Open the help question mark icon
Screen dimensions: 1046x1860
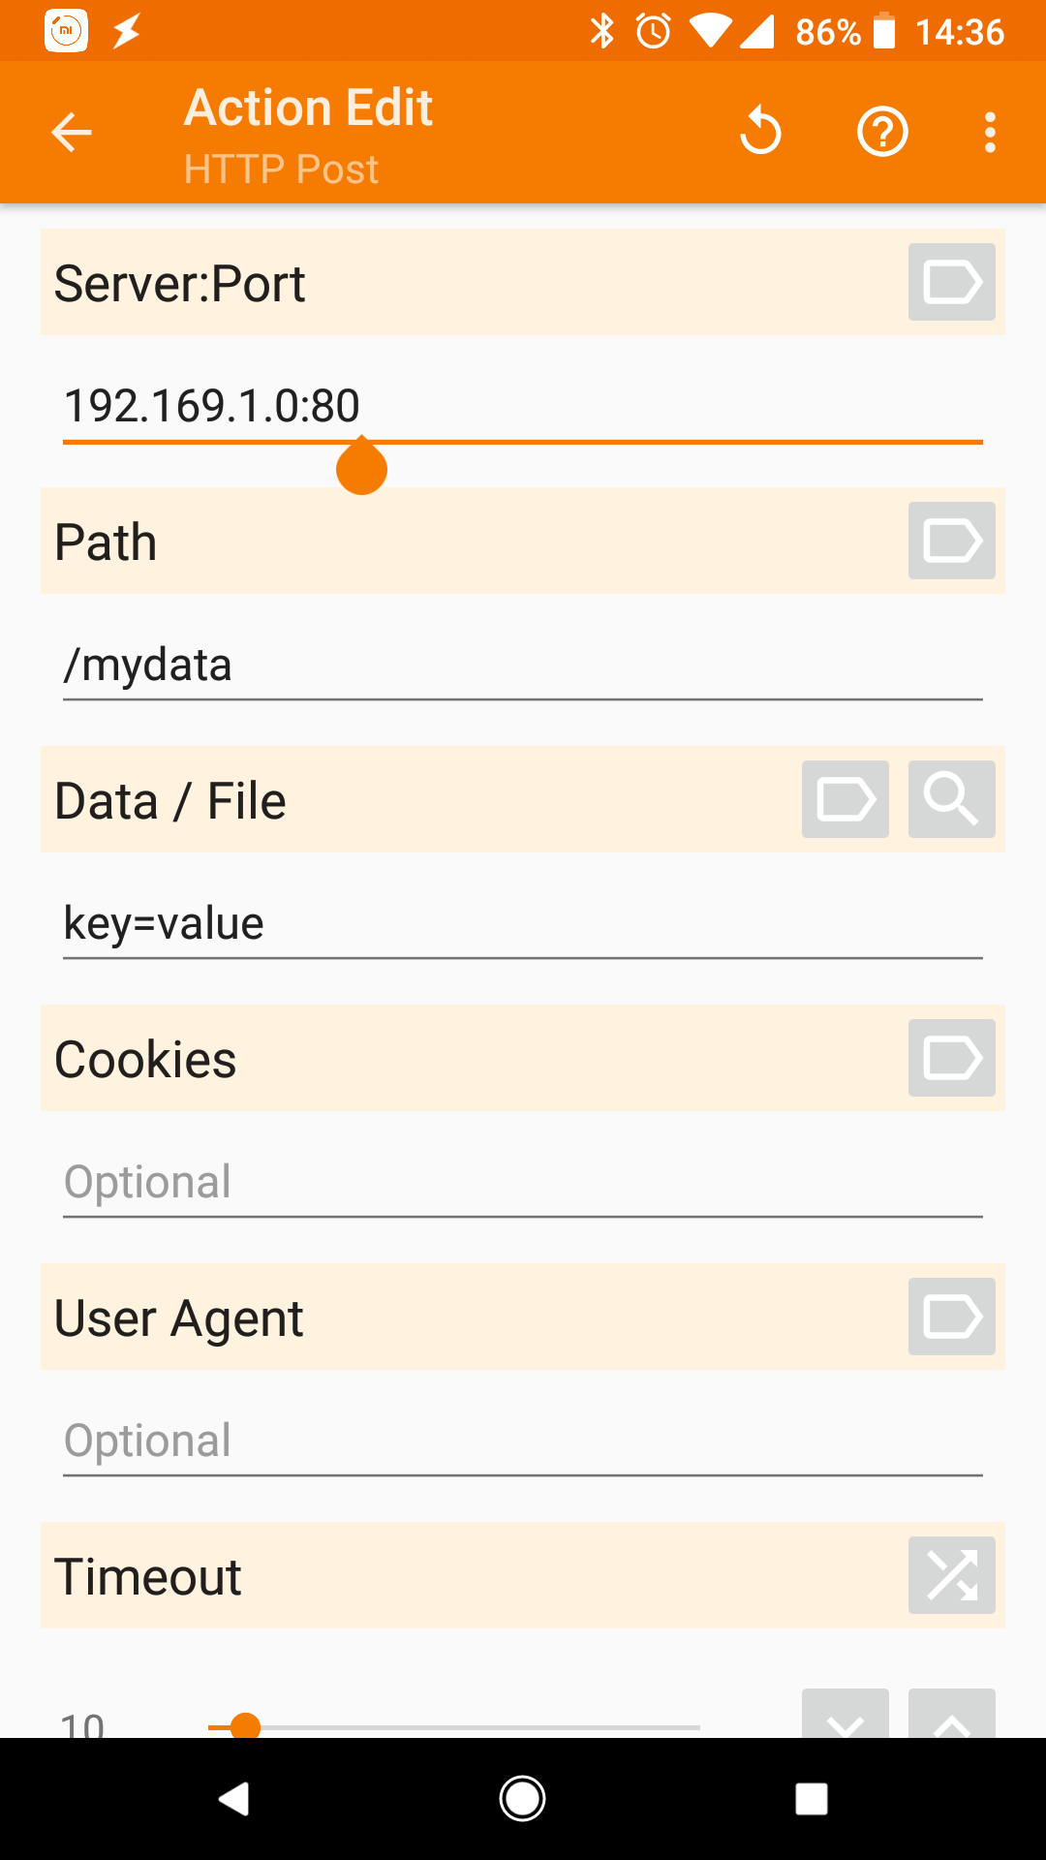pos(881,132)
